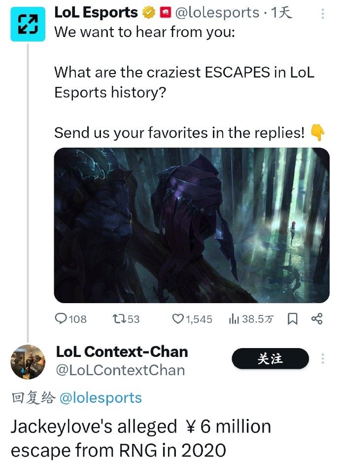Like the post with 1,545 likes
This screenshot has width=340, height=471.
(x=192, y=319)
